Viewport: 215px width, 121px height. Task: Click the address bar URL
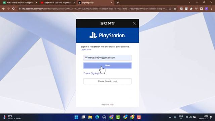(x=94, y=9)
